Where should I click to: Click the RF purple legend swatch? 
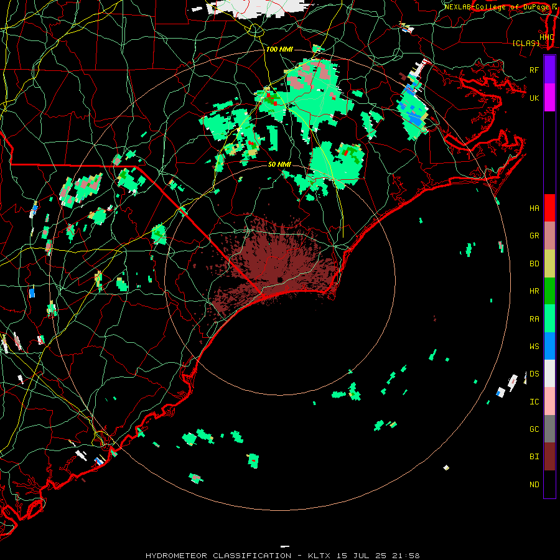pos(549,70)
